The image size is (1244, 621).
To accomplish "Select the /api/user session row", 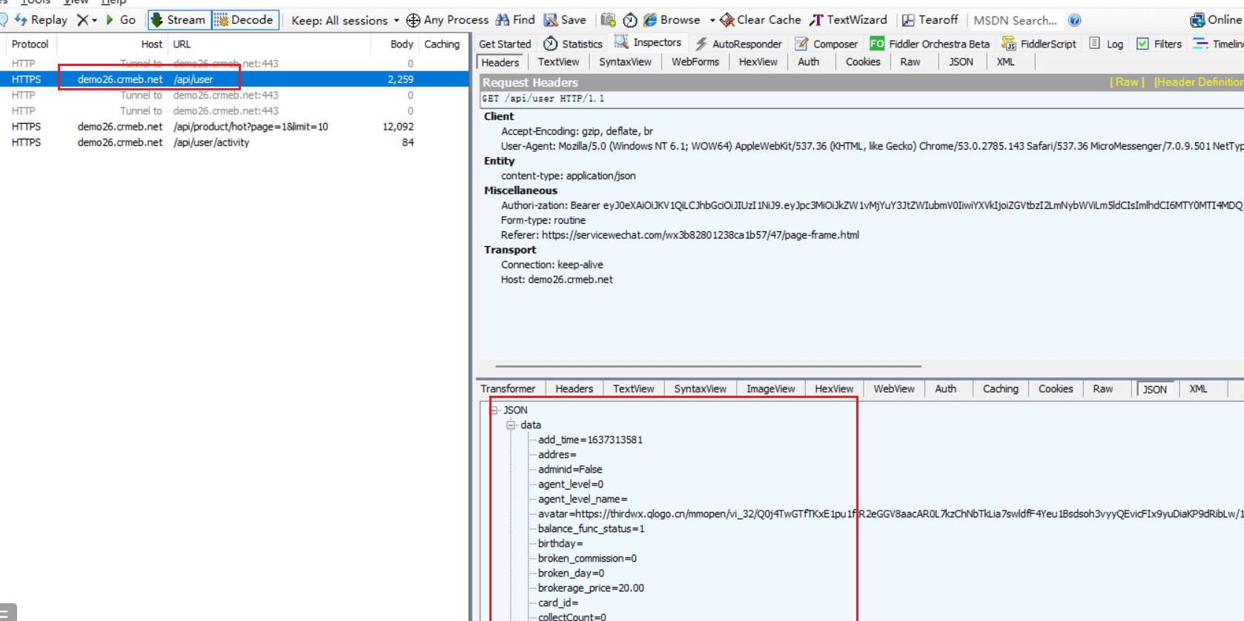I will tap(234, 79).
